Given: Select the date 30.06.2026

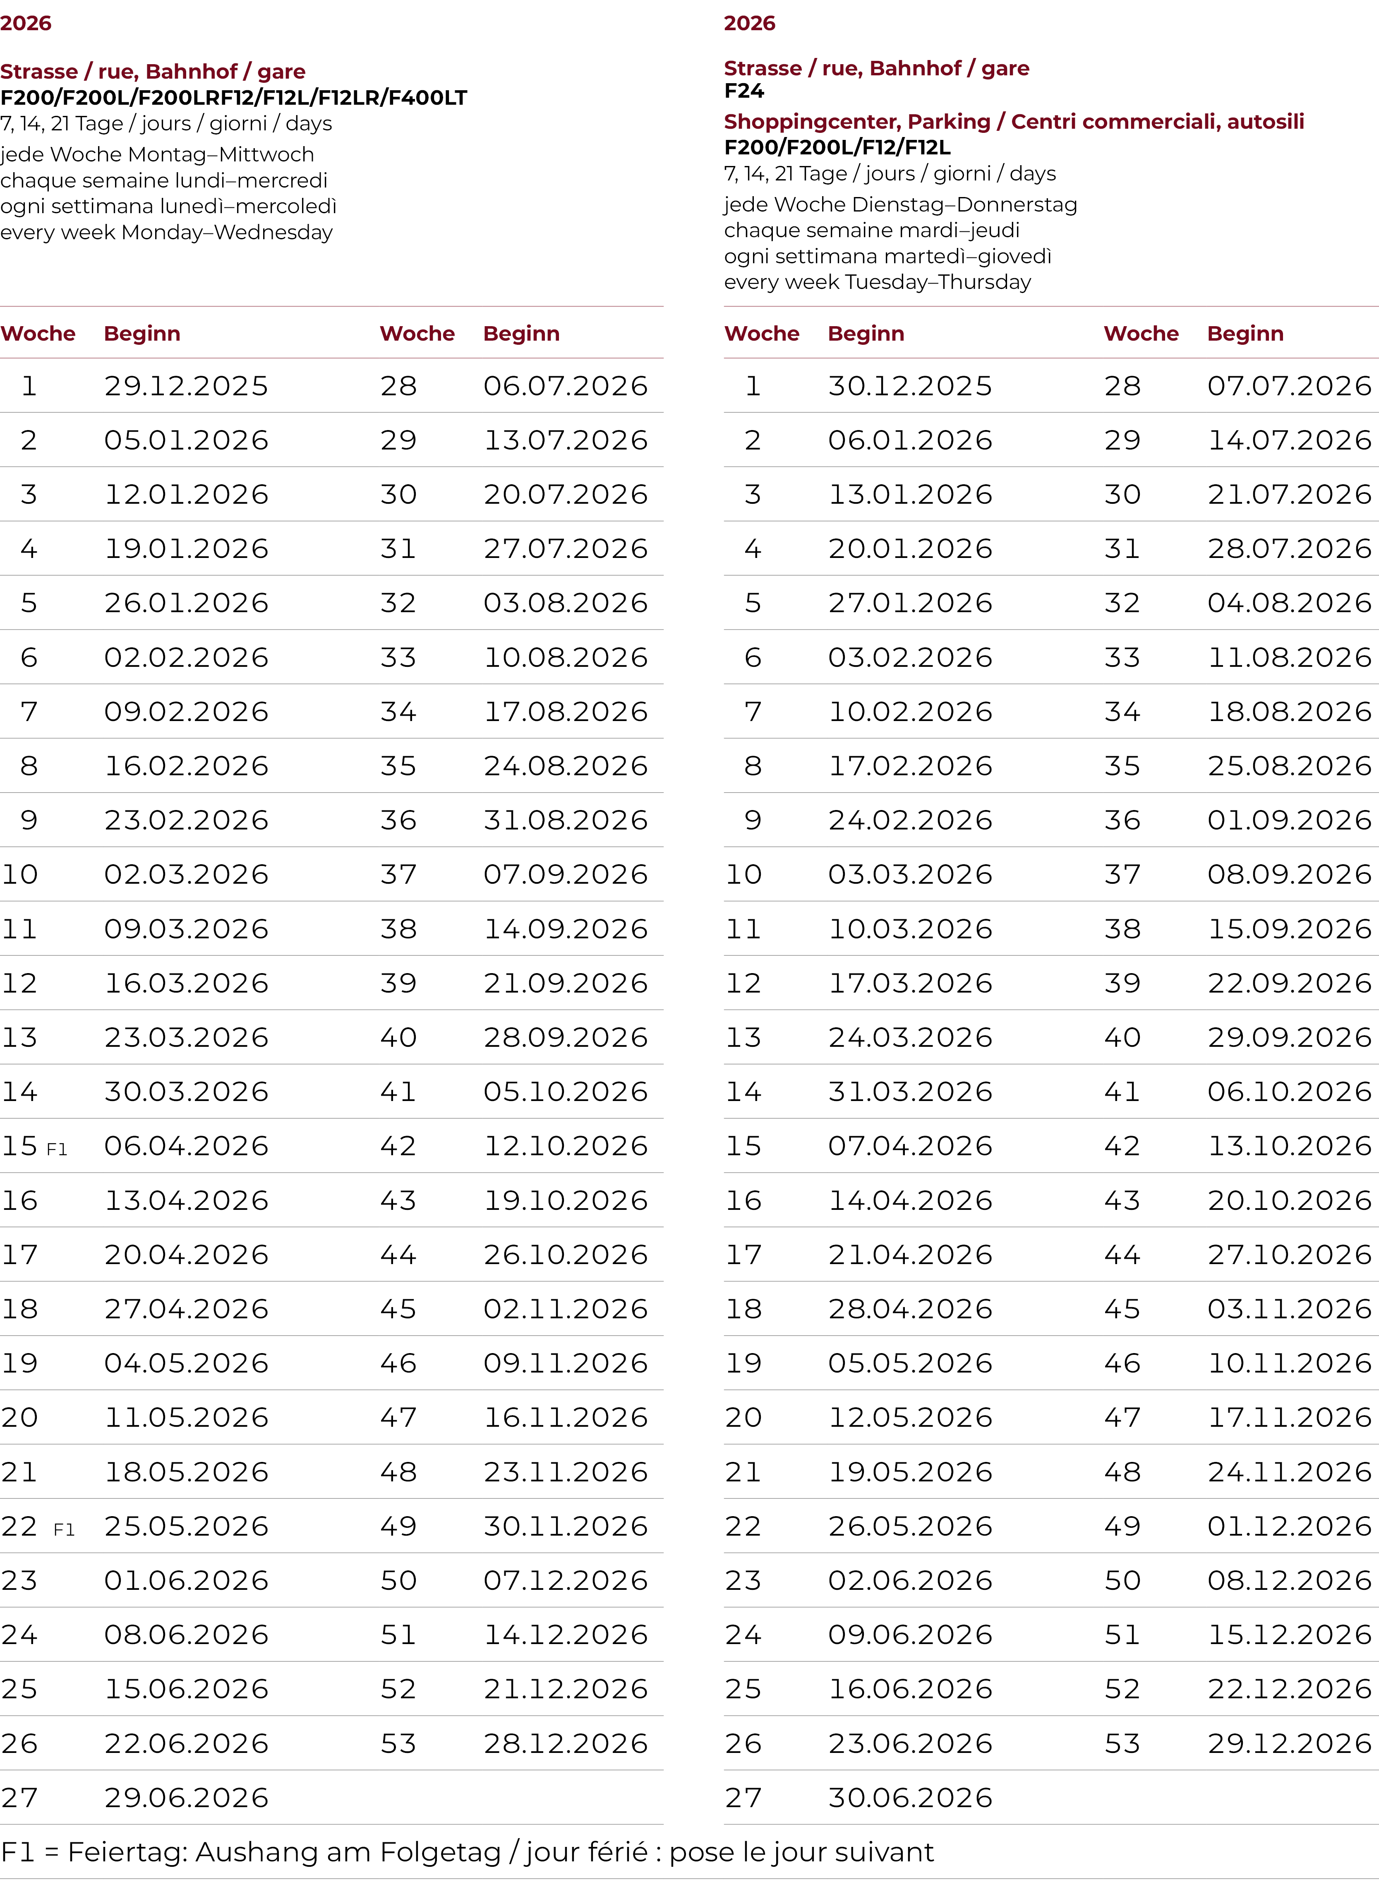Looking at the screenshot, I should click(x=910, y=1798).
